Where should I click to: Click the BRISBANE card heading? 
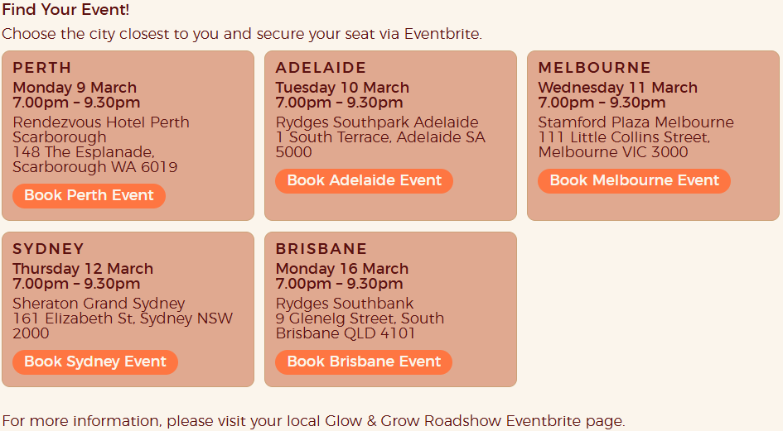(321, 249)
